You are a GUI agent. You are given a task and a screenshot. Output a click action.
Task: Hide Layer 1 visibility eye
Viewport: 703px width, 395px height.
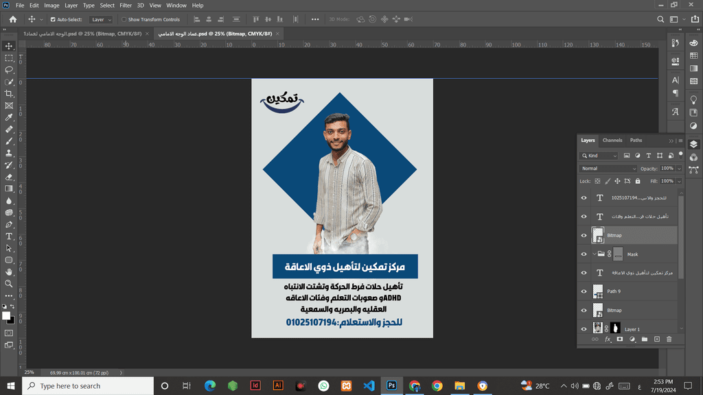pos(584,329)
